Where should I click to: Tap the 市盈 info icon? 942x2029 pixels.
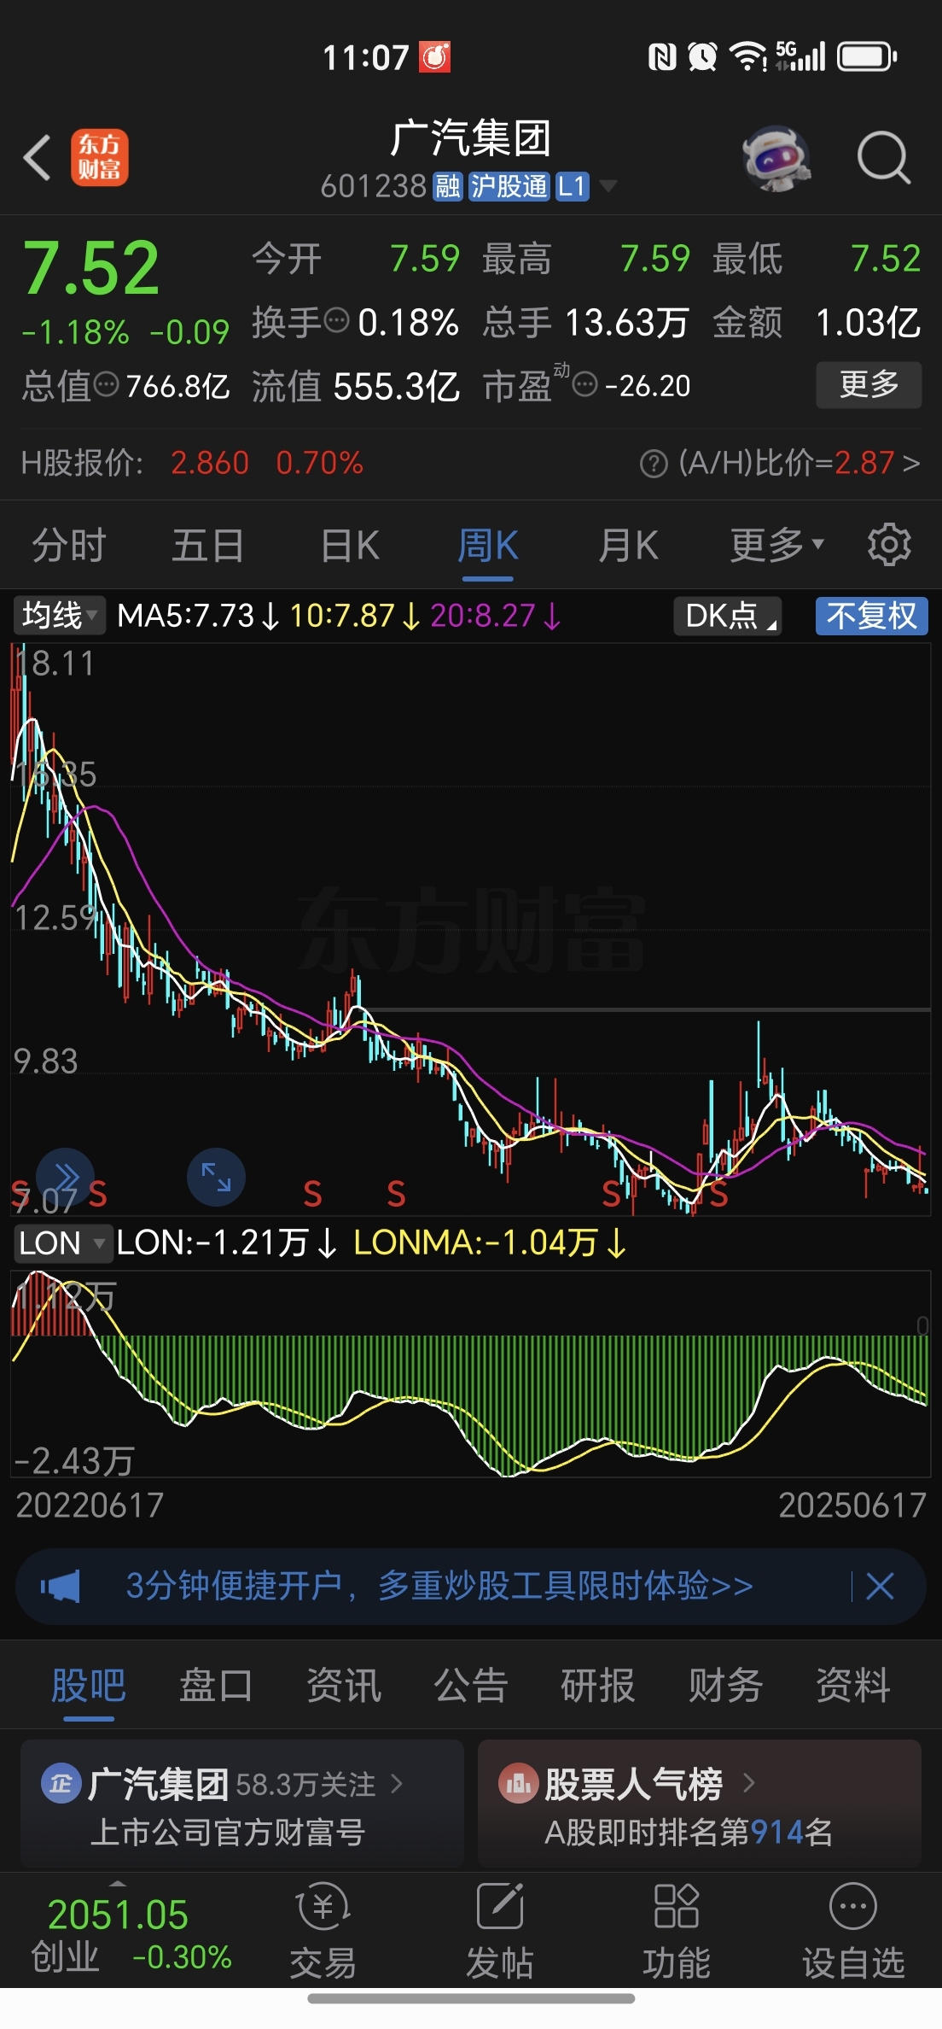(584, 385)
